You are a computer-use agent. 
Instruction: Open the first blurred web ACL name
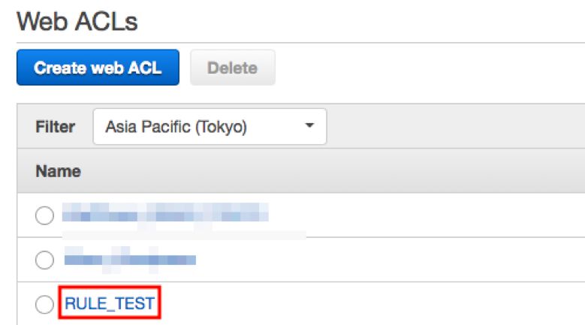click(165, 215)
